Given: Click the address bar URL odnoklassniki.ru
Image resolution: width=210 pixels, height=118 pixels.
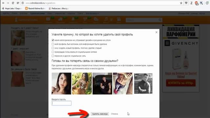Looking at the screenshot, I should tap(40, 3).
